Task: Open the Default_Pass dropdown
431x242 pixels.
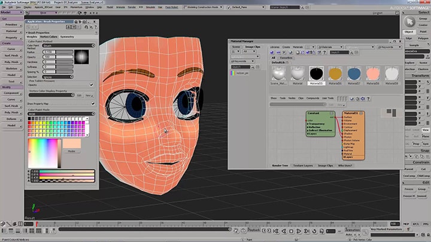Action: (x=246, y=7)
